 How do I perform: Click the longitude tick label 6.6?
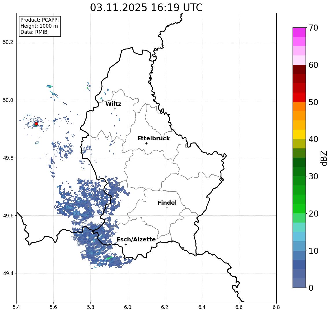point(239,307)
